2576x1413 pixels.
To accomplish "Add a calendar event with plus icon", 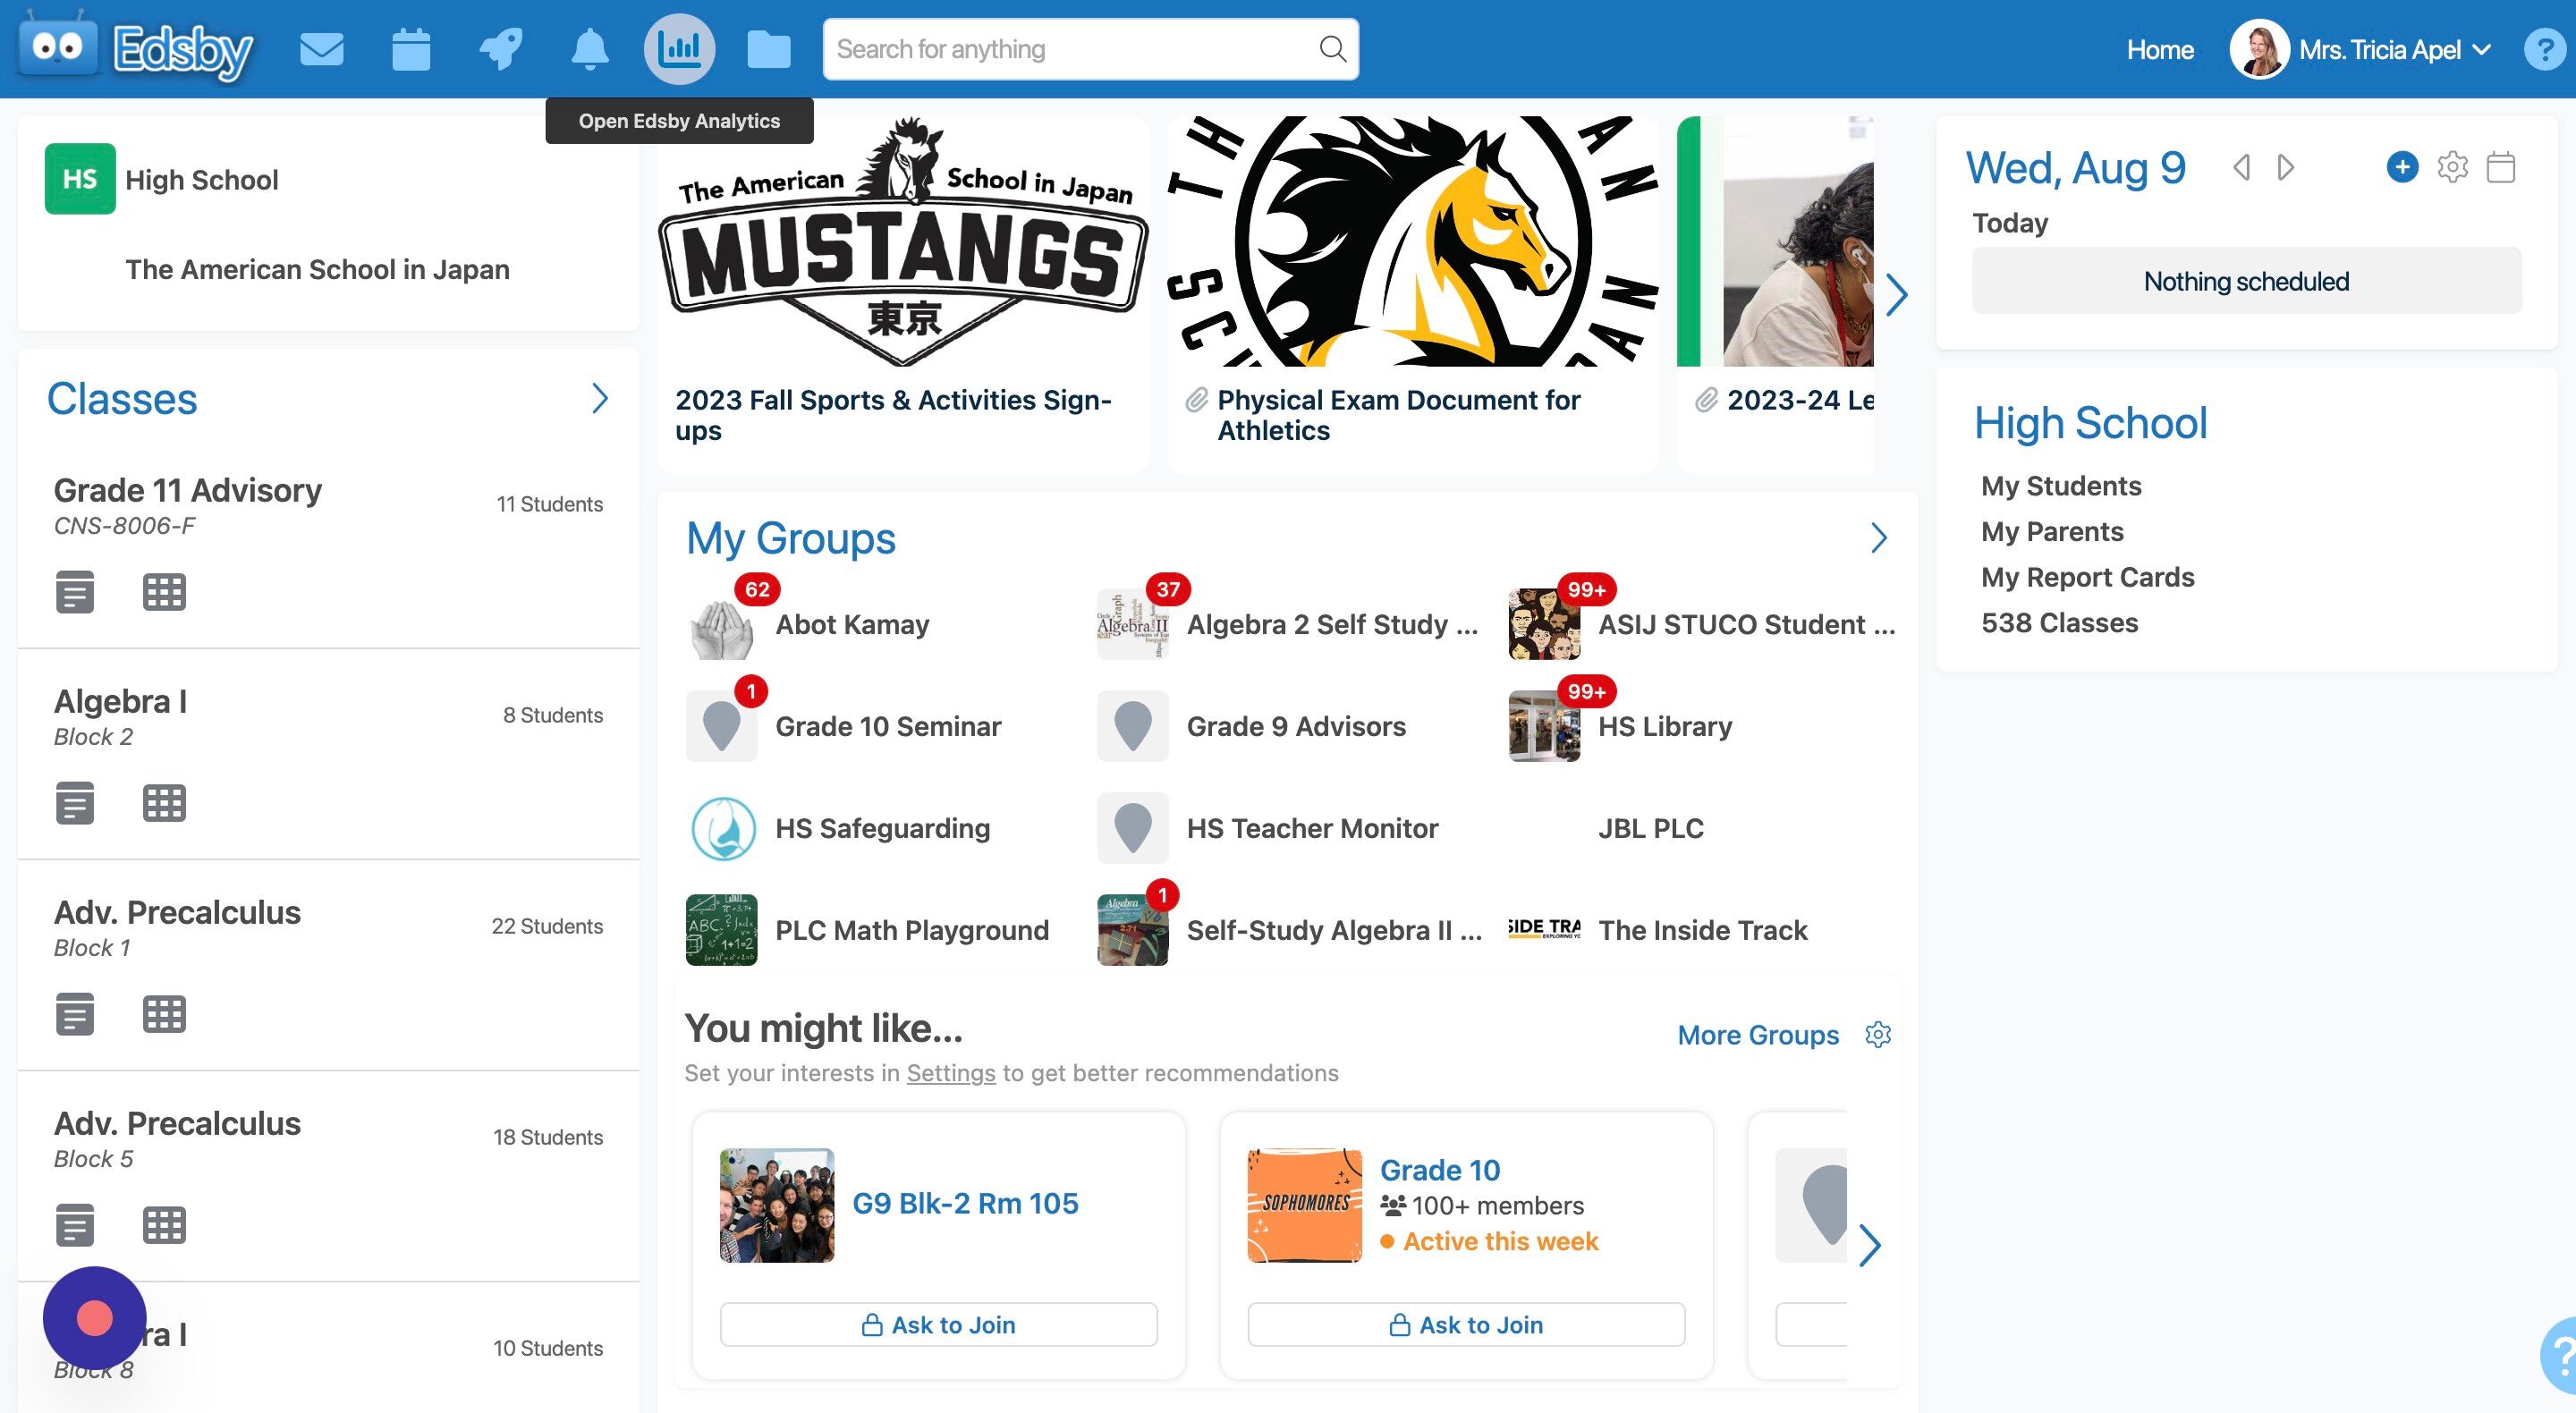I will (x=2402, y=167).
